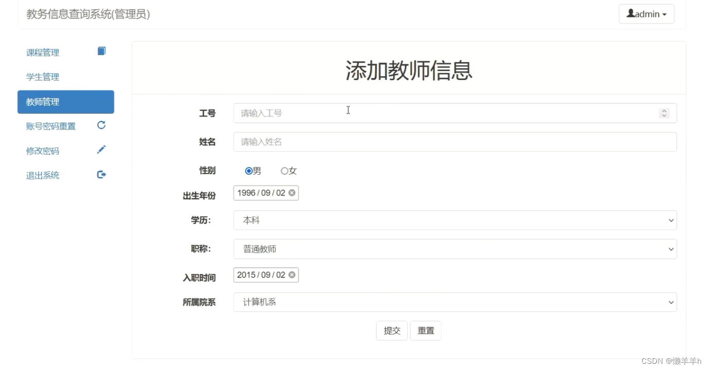This screenshot has width=709, height=370.
Task: Select 教师管理 in the sidebar
Action: pos(66,102)
